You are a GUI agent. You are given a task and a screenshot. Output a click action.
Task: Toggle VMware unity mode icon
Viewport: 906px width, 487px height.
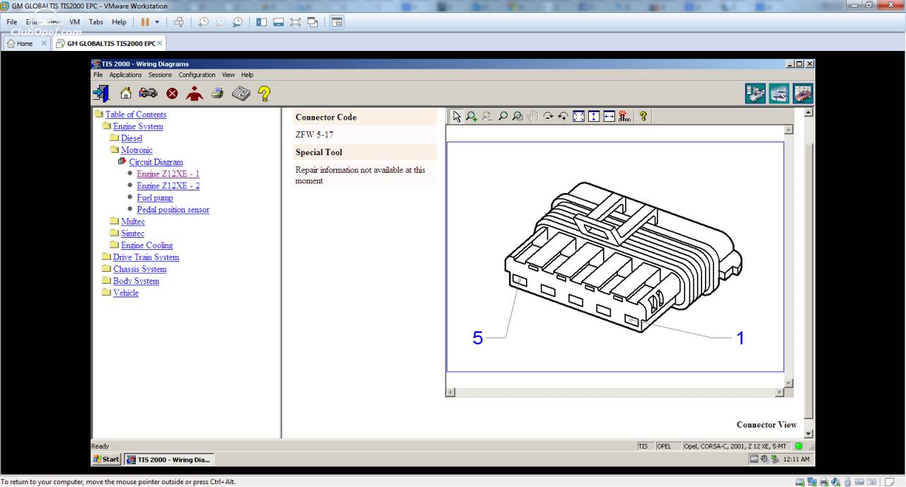pos(312,22)
